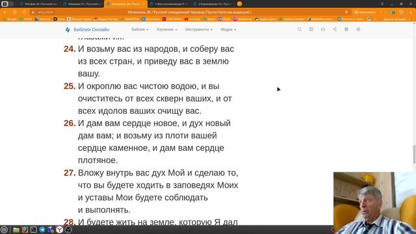Open the Terminal from taskbar

33,229
